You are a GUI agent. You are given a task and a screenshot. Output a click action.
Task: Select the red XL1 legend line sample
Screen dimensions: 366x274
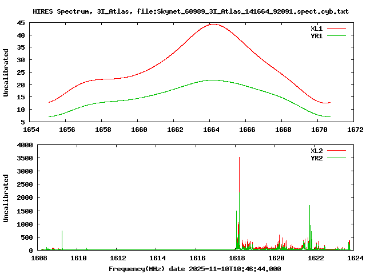tap(337, 28)
